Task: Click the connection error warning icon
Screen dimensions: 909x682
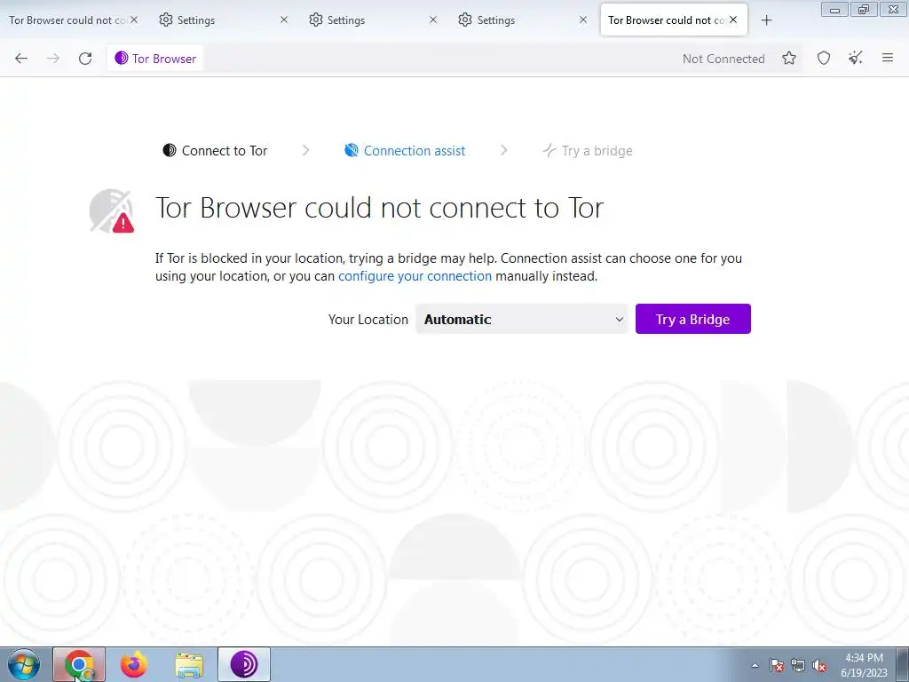Action: (112, 211)
